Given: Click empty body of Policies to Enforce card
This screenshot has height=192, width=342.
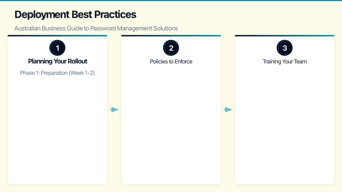Looking at the screenshot, I should coord(171,128).
